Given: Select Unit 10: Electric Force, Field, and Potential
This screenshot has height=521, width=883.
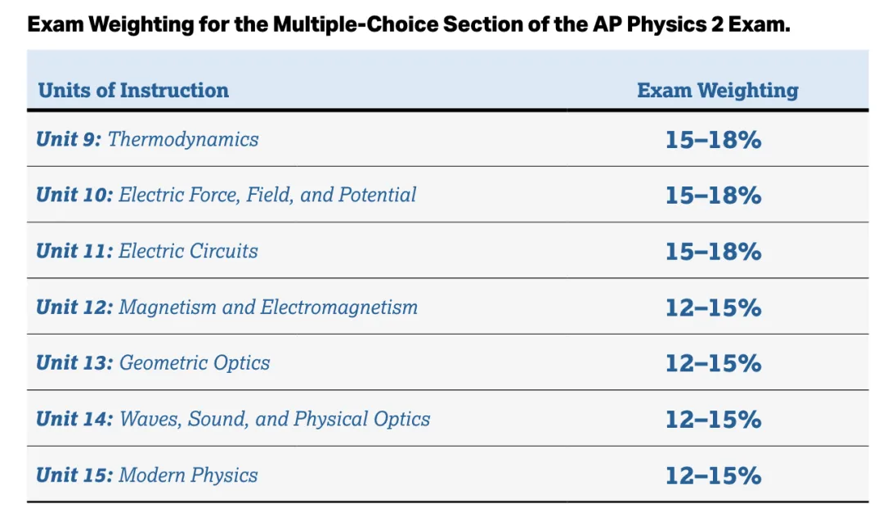Looking at the screenshot, I should (226, 195).
